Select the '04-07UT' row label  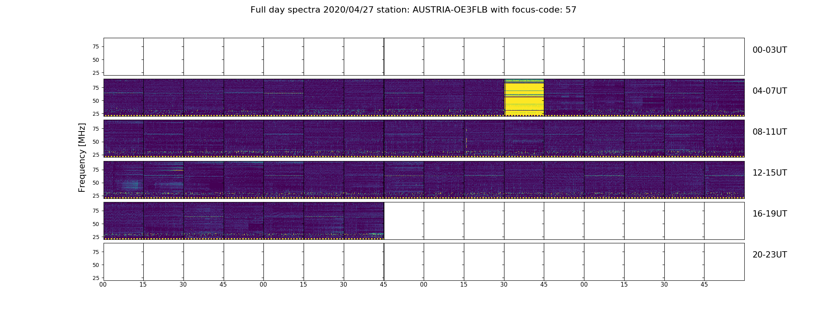770,91
